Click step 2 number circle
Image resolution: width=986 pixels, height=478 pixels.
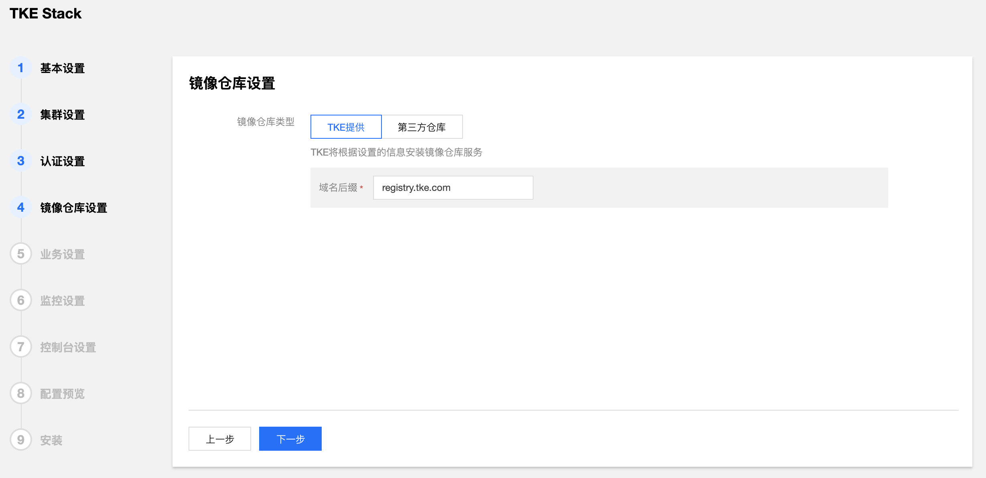tap(21, 114)
